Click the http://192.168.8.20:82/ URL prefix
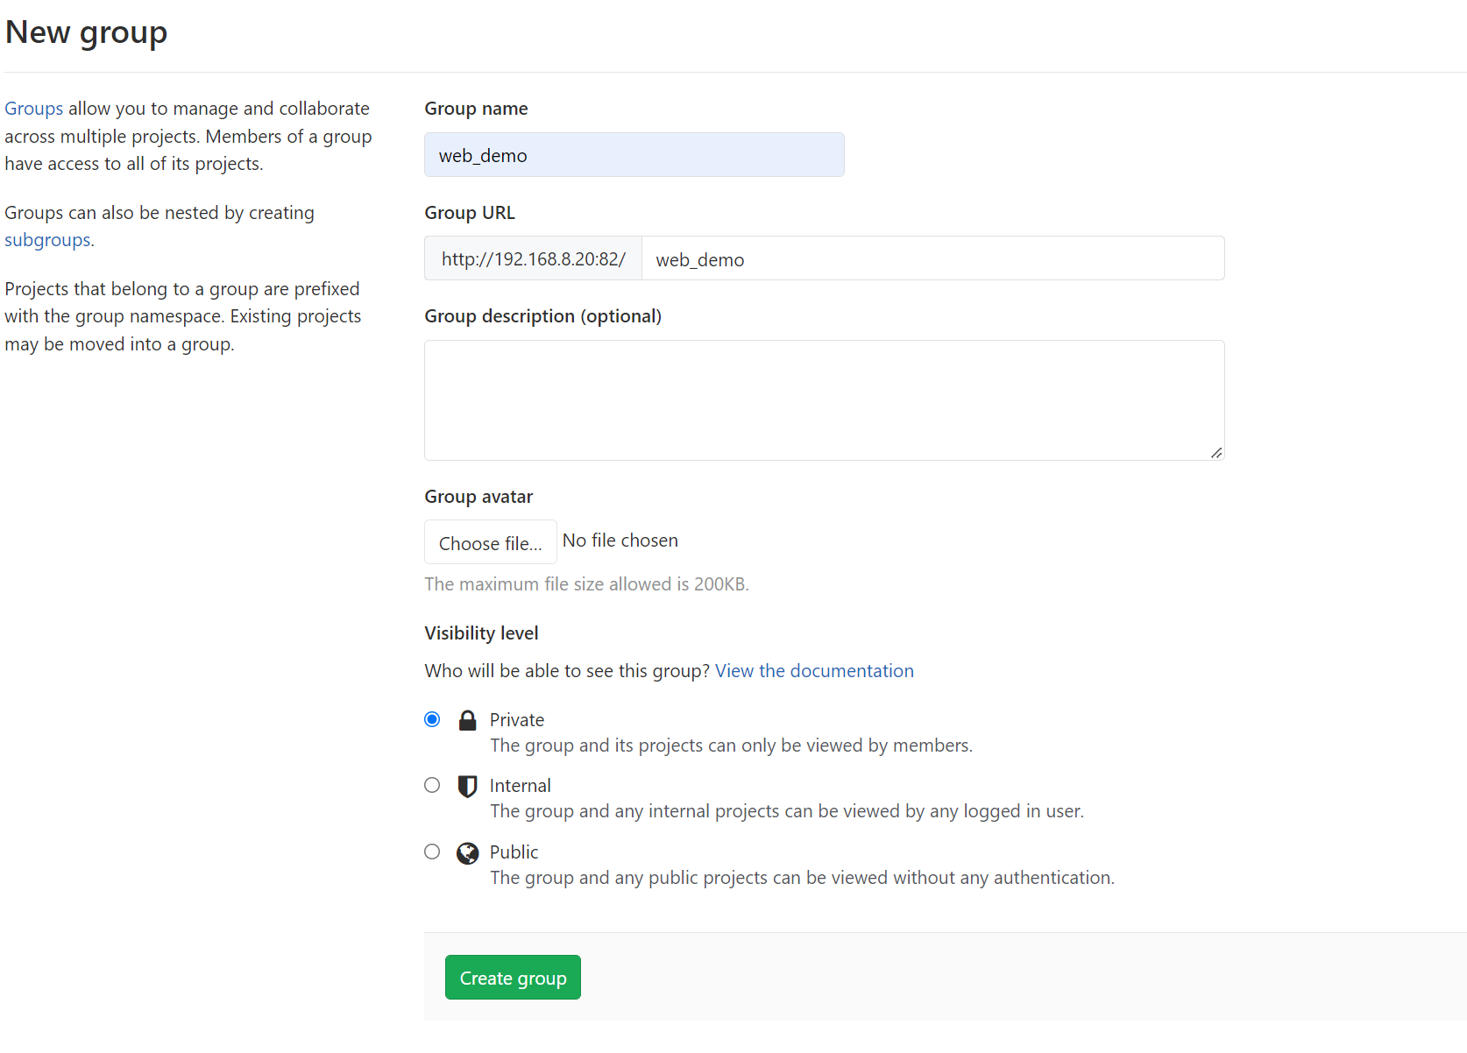1467x1053 pixels. click(x=534, y=258)
